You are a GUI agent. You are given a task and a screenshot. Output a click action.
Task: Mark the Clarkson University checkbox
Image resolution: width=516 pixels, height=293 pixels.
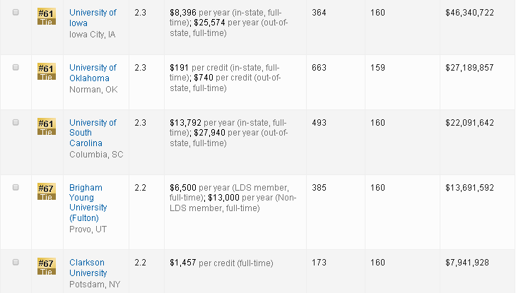point(16,263)
